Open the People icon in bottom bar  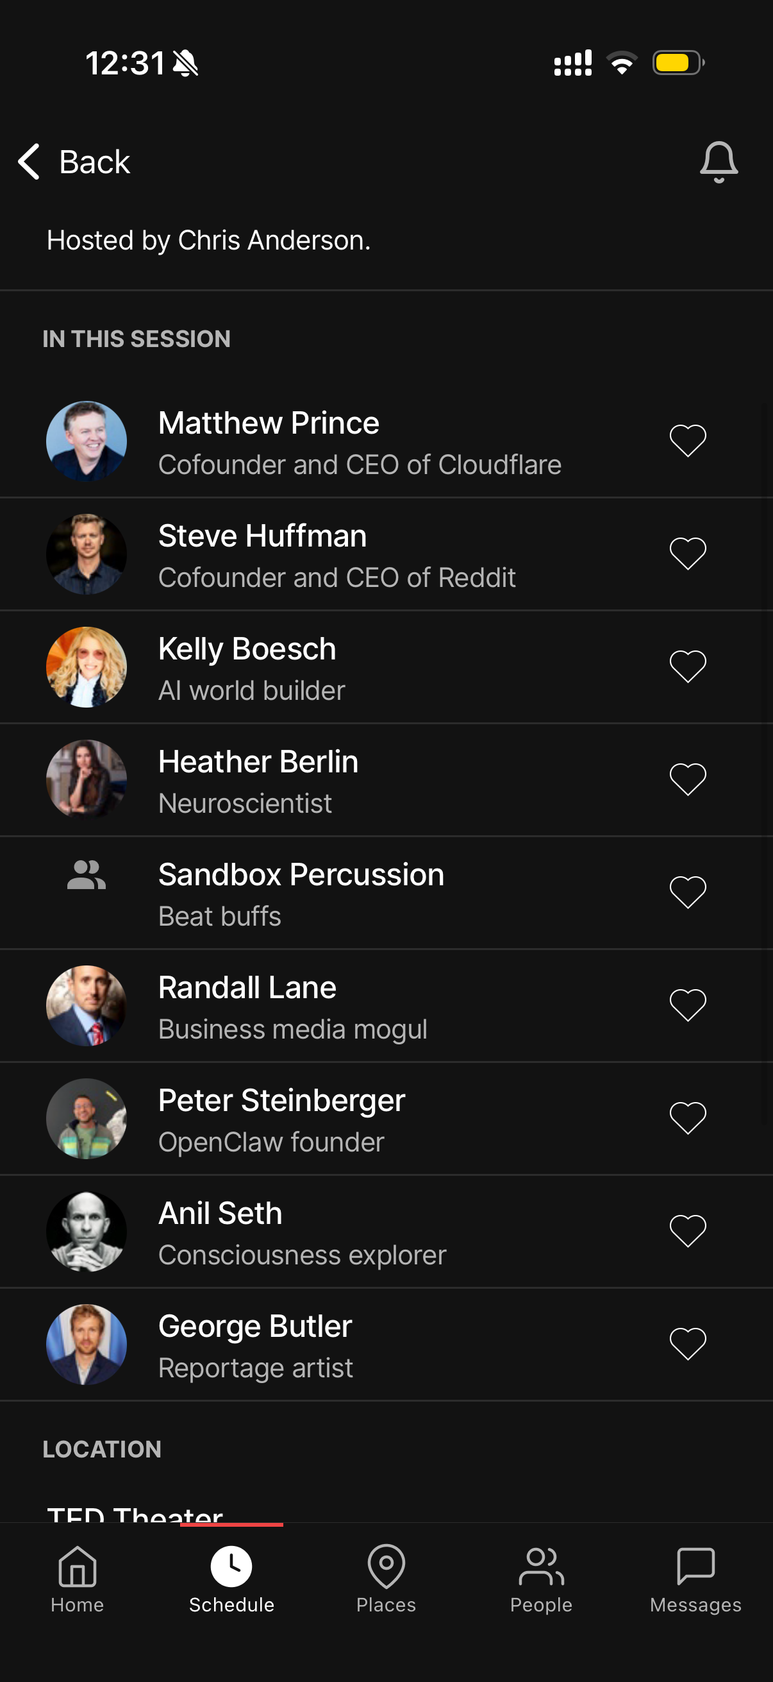coord(541,1567)
